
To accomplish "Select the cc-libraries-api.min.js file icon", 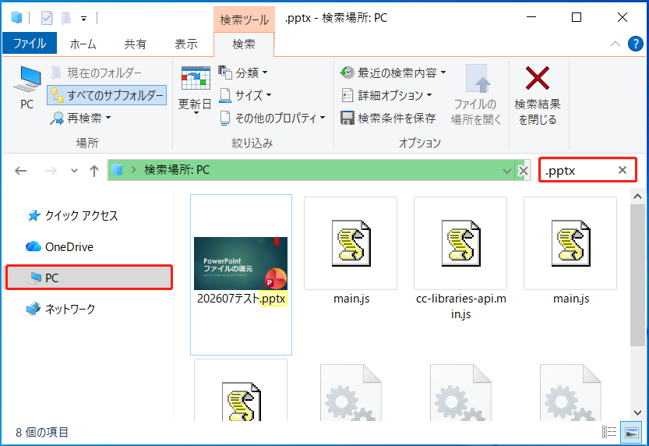I will pyautogui.click(x=460, y=243).
